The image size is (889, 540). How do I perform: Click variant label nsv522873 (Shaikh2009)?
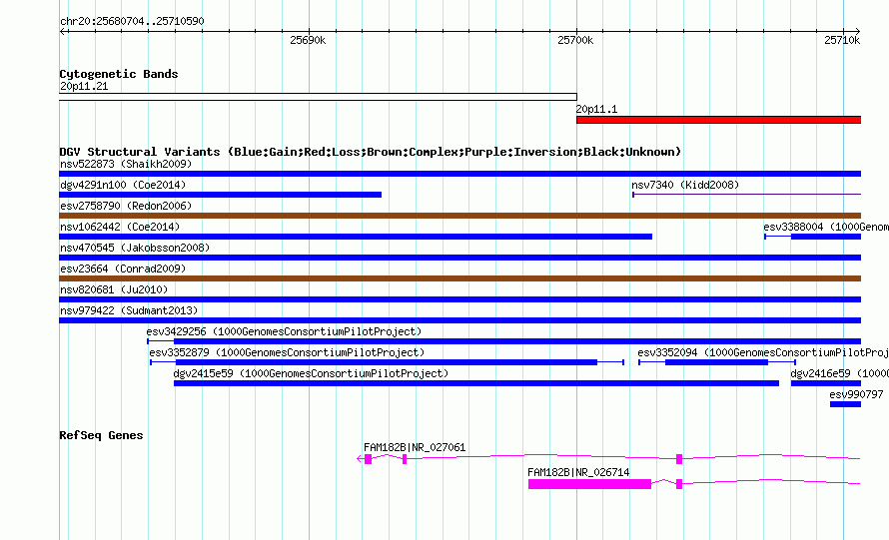(126, 164)
